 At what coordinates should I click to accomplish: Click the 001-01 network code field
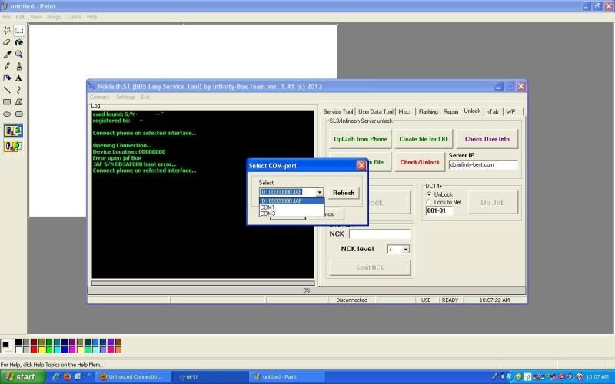pos(439,210)
